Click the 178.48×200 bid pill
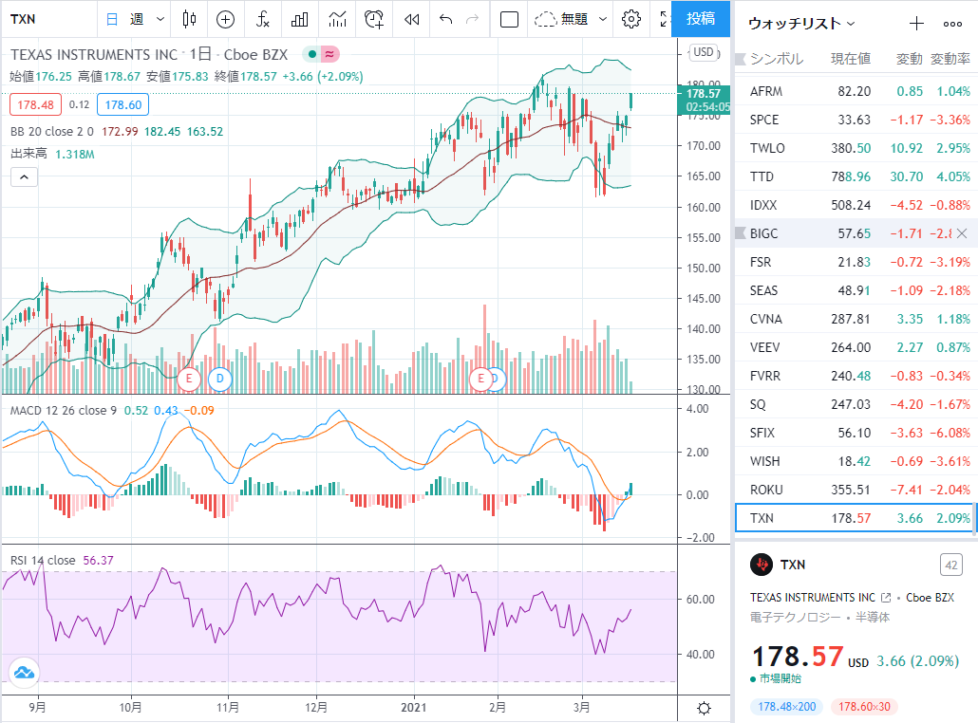The height and width of the screenshot is (723, 978). coord(786,706)
